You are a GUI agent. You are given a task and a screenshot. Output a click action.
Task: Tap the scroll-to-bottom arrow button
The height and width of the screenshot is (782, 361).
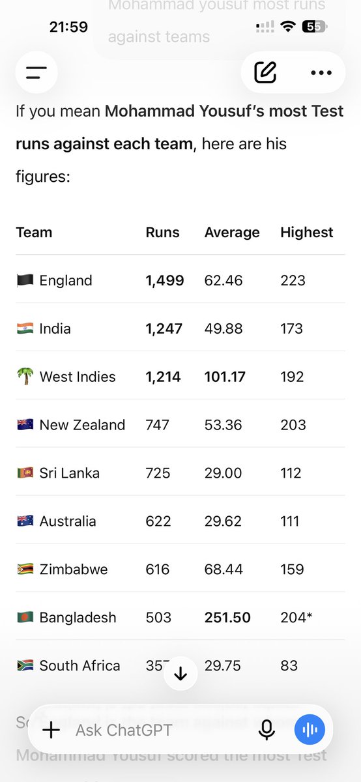tap(180, 674)
